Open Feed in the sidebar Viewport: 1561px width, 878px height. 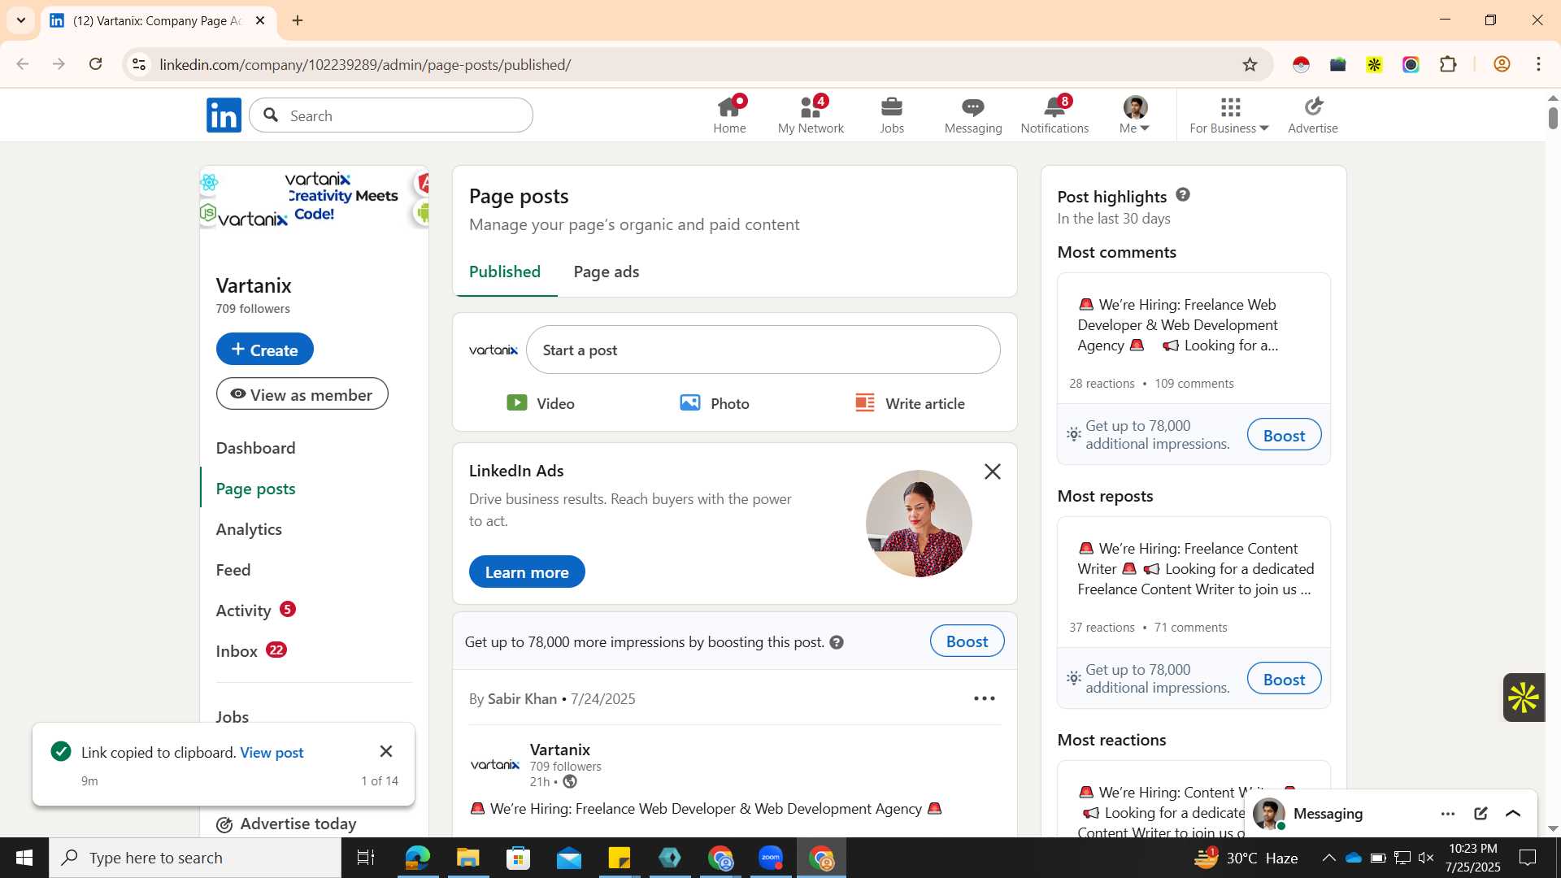[233, 570]
